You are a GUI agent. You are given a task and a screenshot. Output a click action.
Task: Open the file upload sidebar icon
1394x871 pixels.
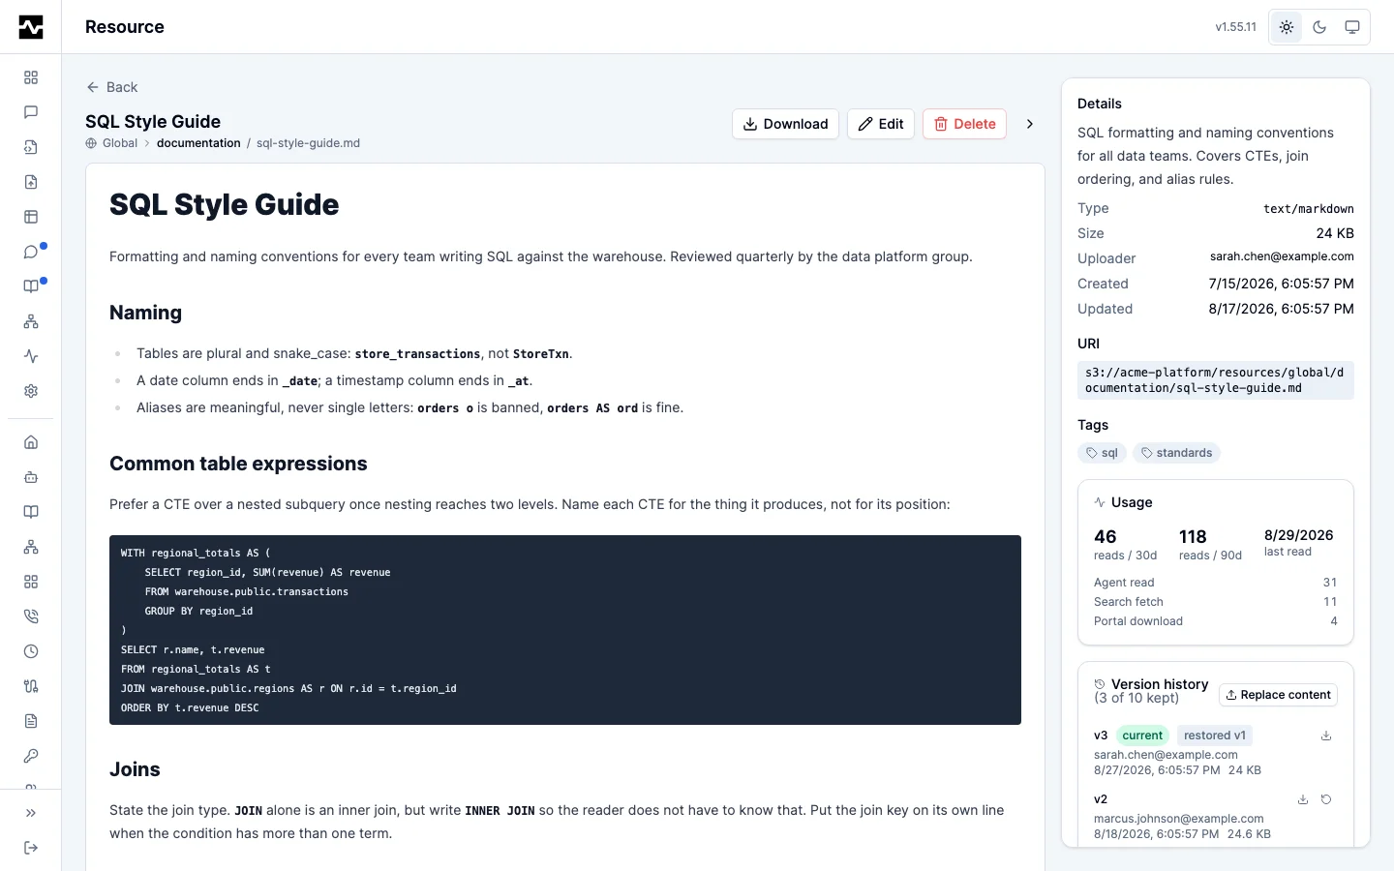[31, 182]
